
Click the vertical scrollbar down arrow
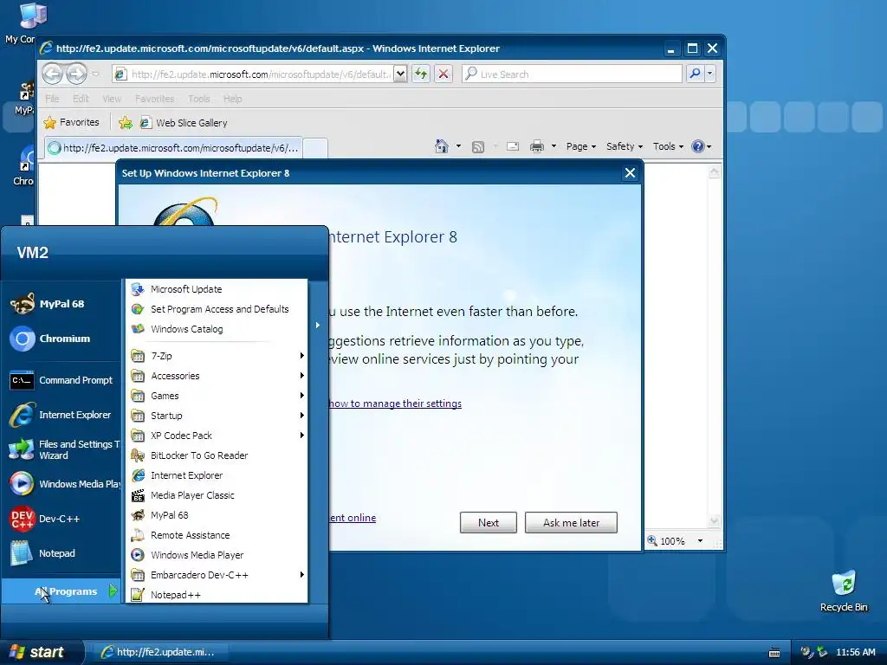click(x=715, y=520)
